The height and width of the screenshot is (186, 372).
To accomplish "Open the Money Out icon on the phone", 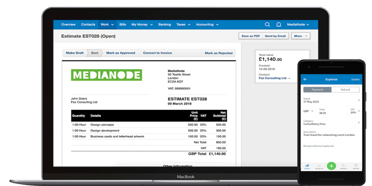I will pyautogui.click(x=319, y=166).
